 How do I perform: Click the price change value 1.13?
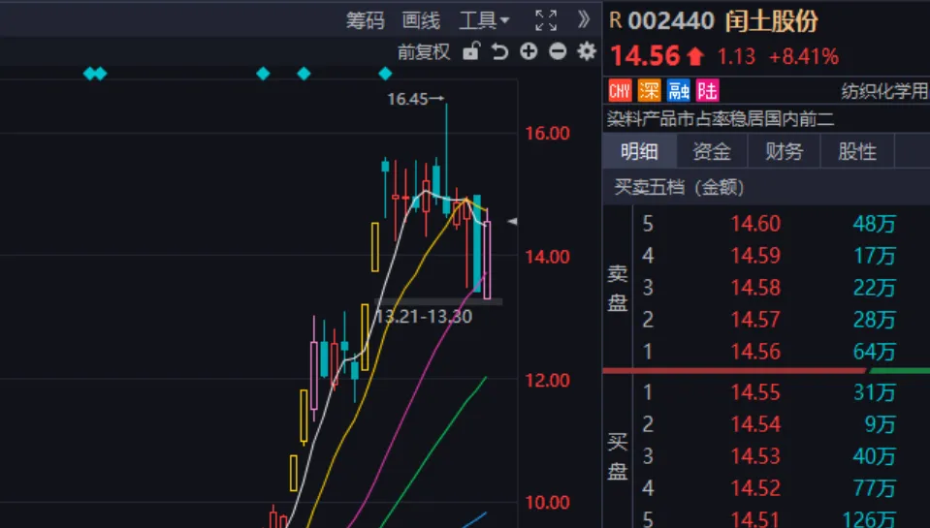coord(736,57)
